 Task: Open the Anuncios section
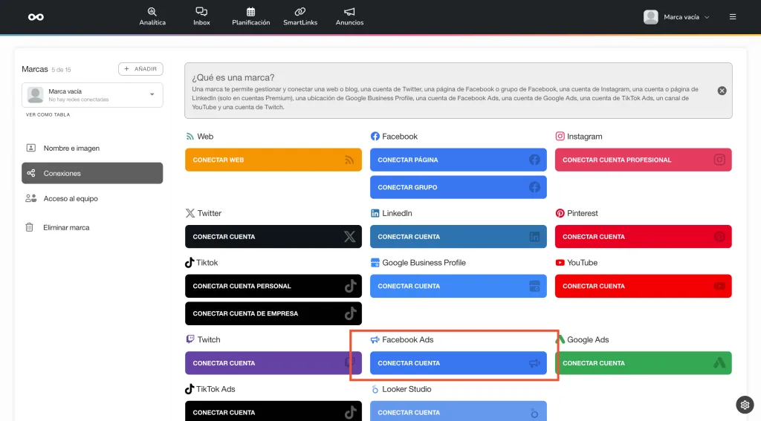(349, 16)
